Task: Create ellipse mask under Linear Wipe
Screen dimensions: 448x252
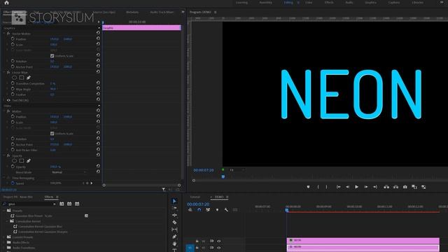Action: [14, 78]
